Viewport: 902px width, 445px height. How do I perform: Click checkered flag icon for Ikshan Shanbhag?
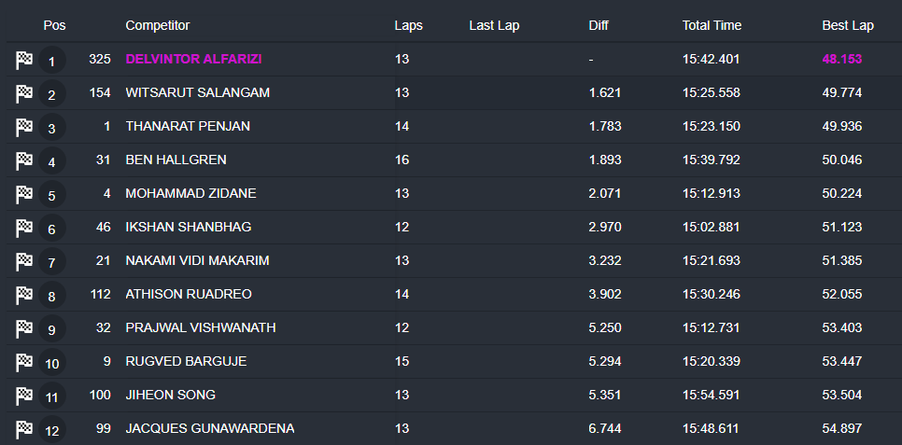click(24, 228)
